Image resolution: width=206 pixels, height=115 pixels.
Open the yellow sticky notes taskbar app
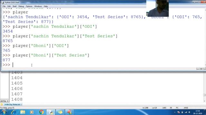coord(60,112)
